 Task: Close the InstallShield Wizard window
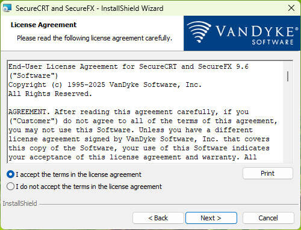291,8
